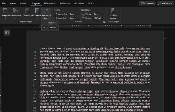The image size is (175, 112).
Task: Click the Numeri di riga icon
Action: click(46, 11)
